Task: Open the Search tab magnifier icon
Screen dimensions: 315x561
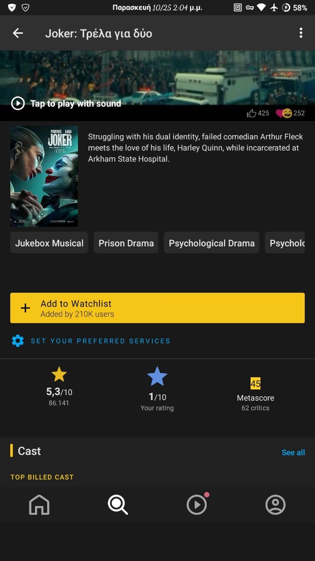Action: [x=118, y=505]
